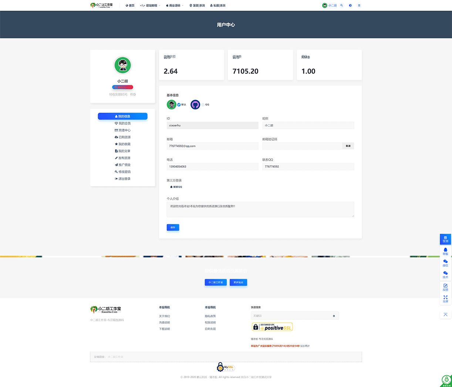Expand the 建站教程 dropdown menu
452x387 pixels.
(150, 6)
